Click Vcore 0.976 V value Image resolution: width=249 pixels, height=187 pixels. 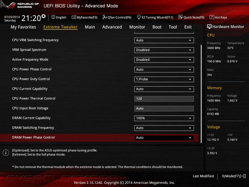pos(232,61)
